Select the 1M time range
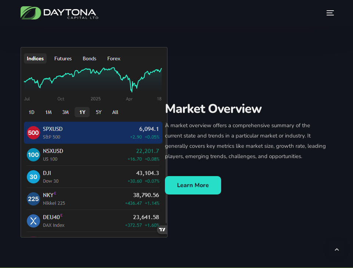Viewport: 353px width, 268px height. point(48,112)
